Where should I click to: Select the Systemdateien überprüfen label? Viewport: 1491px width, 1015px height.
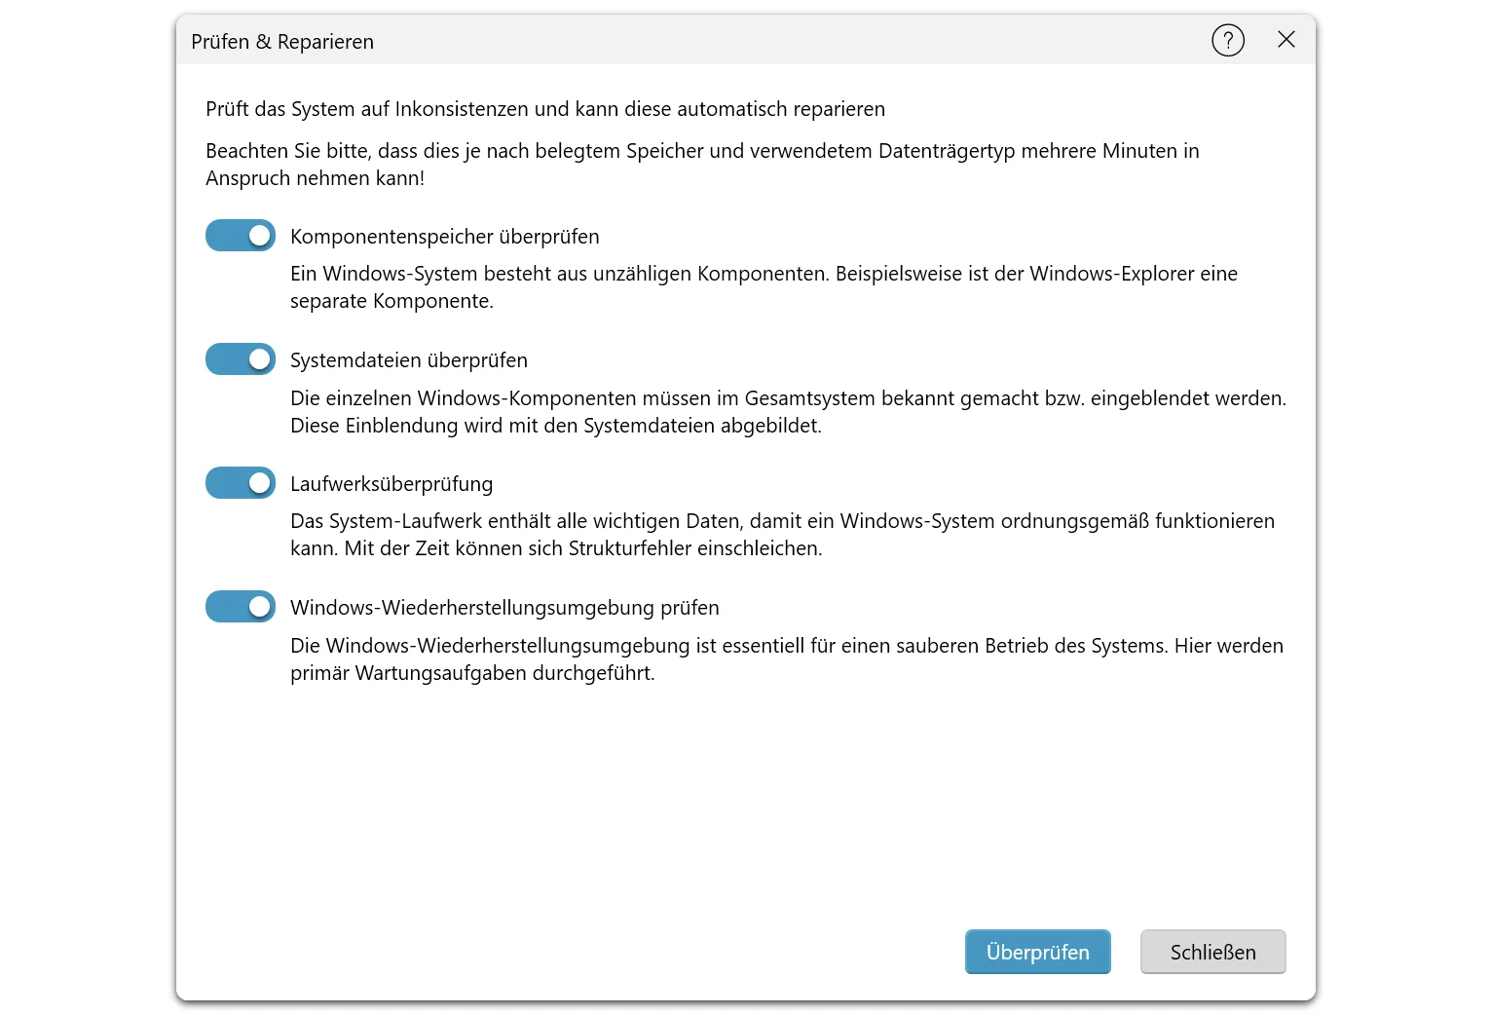(x=408, y=360)
